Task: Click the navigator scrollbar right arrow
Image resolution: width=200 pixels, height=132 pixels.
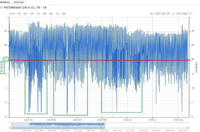Action: coord(188,128)
